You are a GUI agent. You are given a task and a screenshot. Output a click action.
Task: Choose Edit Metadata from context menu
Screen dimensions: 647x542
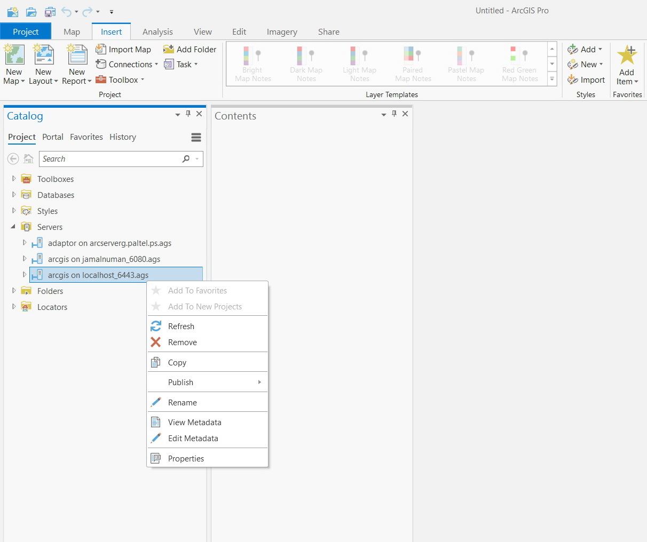(207, 438)
